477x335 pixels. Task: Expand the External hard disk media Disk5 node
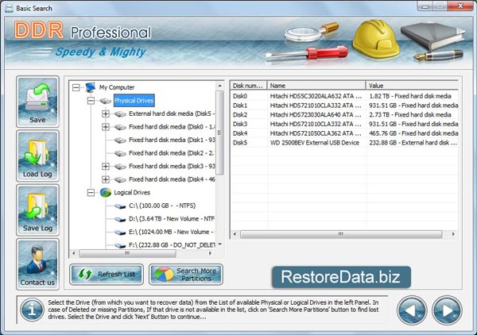106,114
